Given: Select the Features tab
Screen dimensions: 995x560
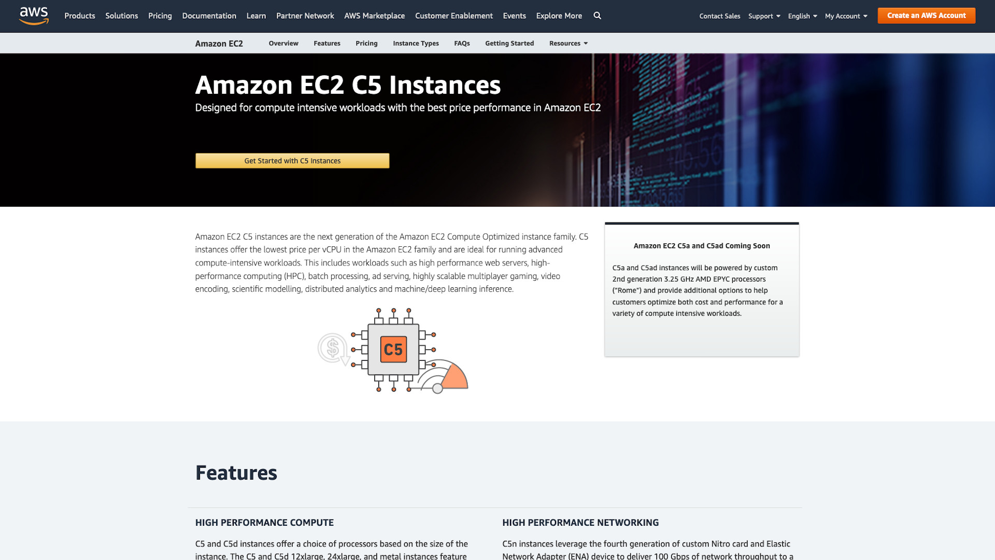Looking at the screenshot, I should pos(326,43).
